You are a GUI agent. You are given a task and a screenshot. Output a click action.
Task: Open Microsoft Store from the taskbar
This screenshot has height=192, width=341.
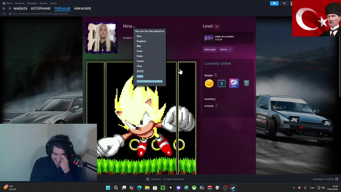click(x=155, y=188)
